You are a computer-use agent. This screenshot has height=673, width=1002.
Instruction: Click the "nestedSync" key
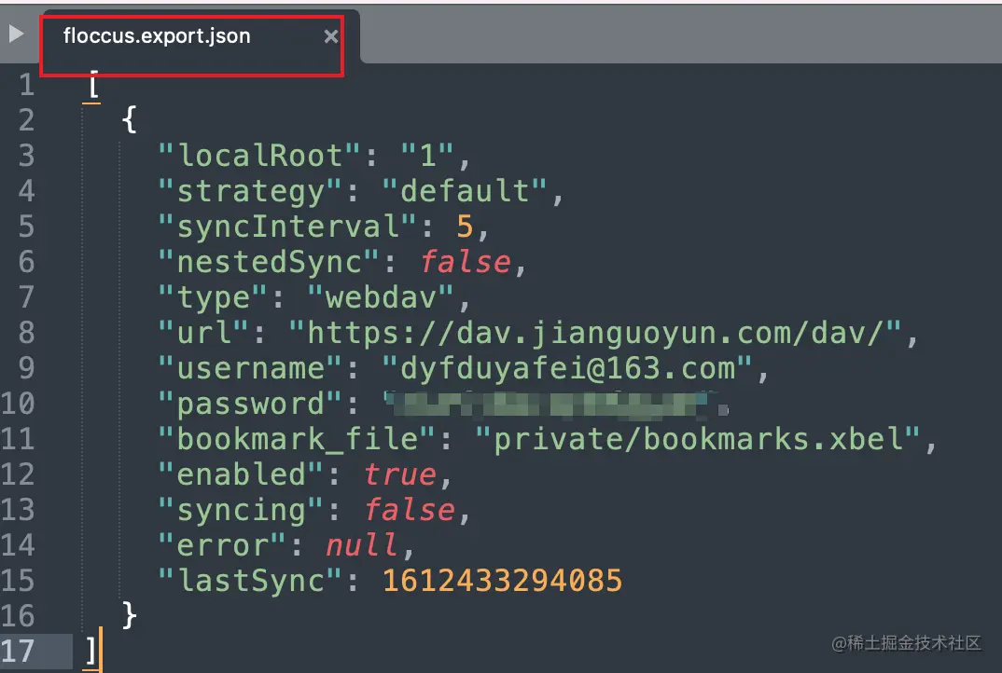269,262
